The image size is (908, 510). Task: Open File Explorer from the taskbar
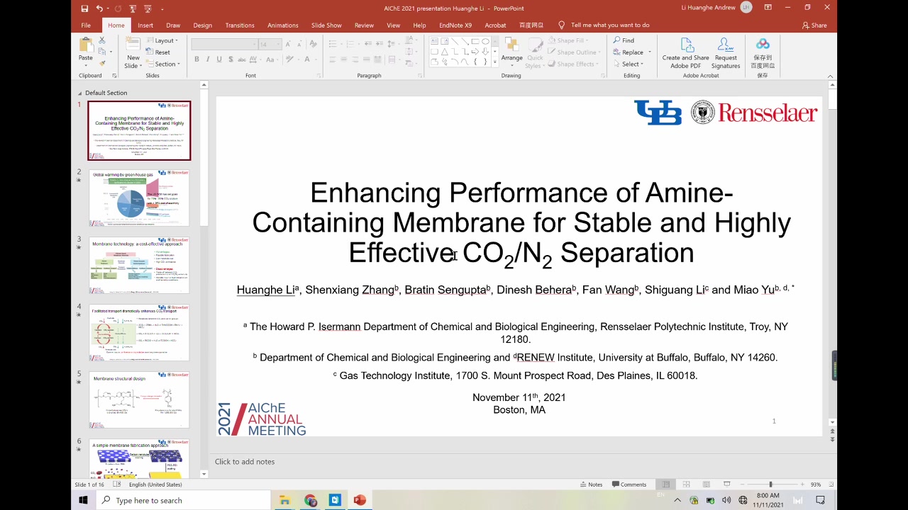pyautogui.click(x=284, y=500)
